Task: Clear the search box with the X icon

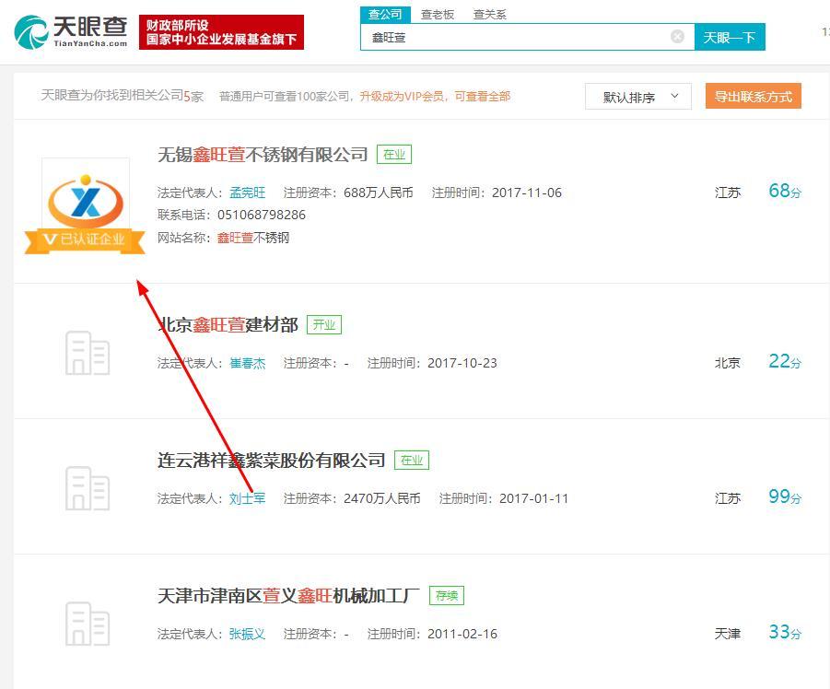Action: [677, 37]
